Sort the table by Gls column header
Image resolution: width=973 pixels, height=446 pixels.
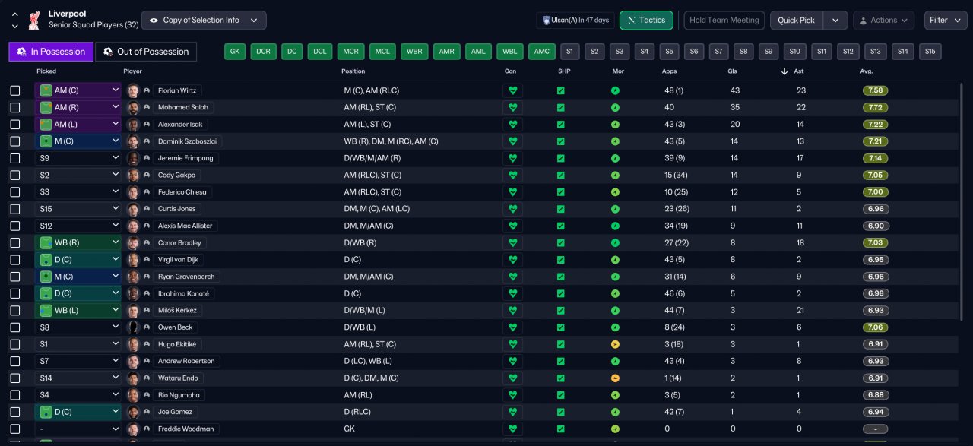point(733,71)
